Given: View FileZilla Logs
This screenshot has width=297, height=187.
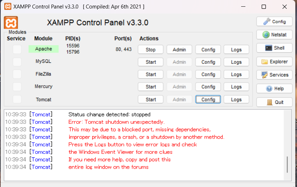Looking at the screenshot, I should 236,74.
